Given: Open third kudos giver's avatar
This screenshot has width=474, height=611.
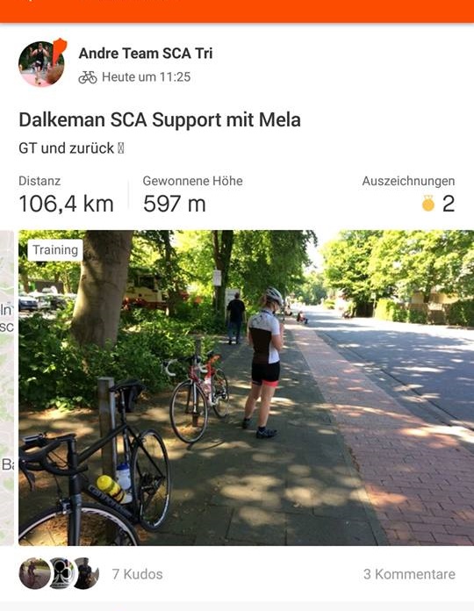Looking at the screenshot, I should pos(87,573).
